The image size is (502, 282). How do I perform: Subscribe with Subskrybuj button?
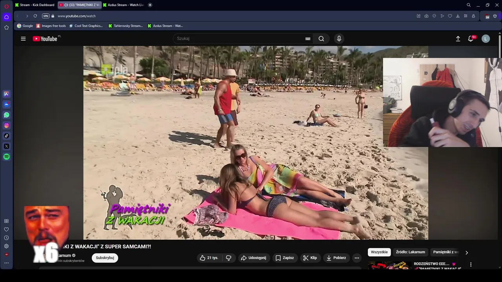click(105, 258)
